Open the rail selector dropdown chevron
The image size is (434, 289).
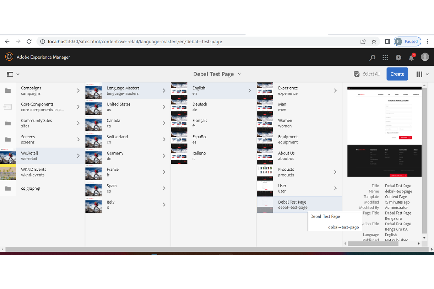pos(18,74)
